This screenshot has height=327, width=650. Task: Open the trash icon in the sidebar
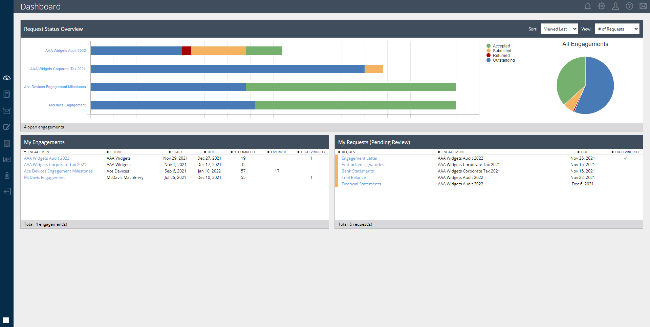(x=7, y=175)
